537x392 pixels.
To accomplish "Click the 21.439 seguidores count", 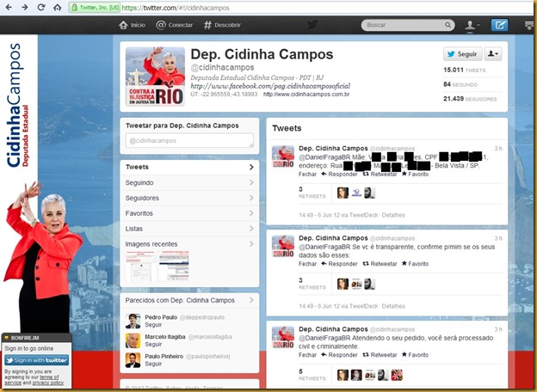I will pos(470,99).
